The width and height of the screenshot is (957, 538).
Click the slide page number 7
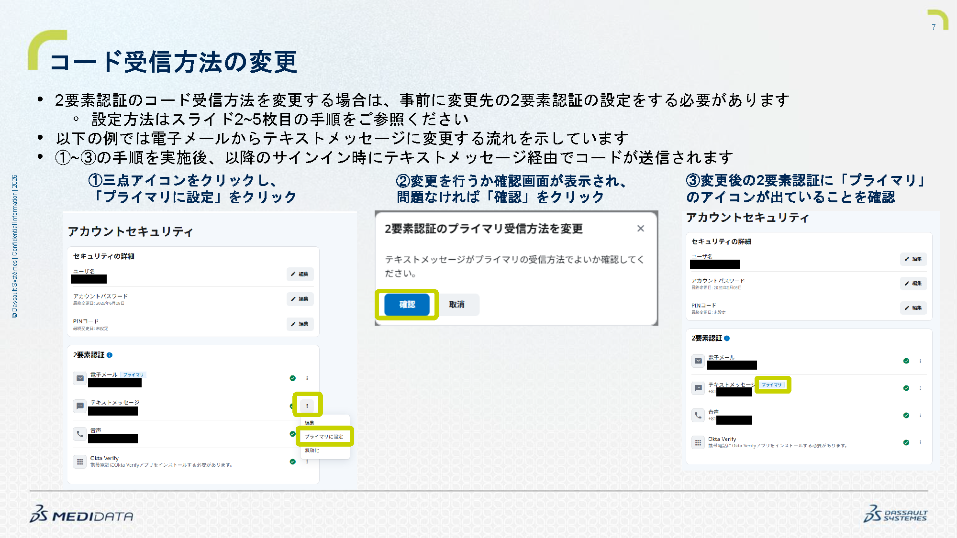tap(934, 27)
